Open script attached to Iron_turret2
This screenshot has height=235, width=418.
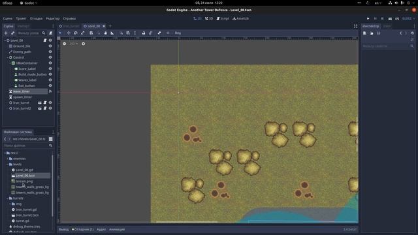[45, 108]
